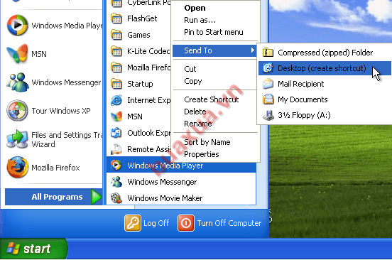Viewport: 392px width, 260px height.
Task: Click 'FlashGet' folder label
Action: [142, 18]
